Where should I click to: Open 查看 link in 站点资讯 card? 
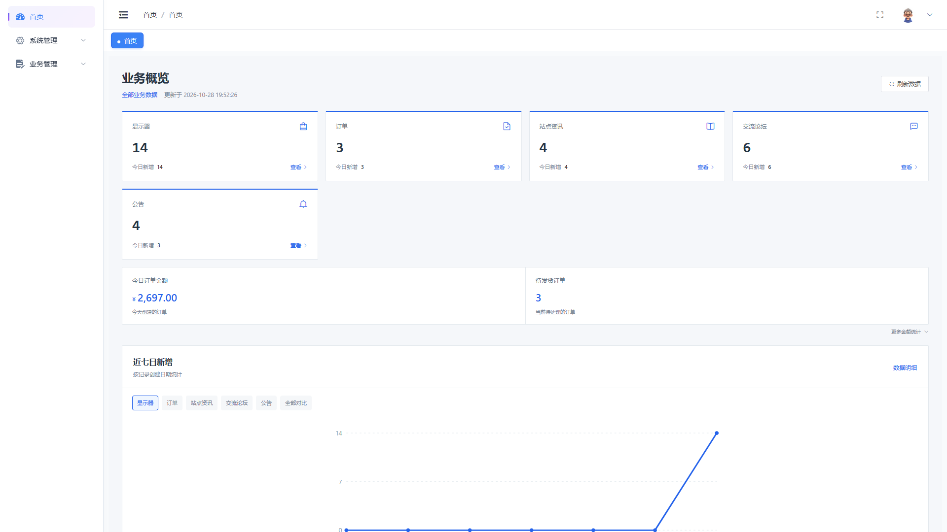[706, 167]
